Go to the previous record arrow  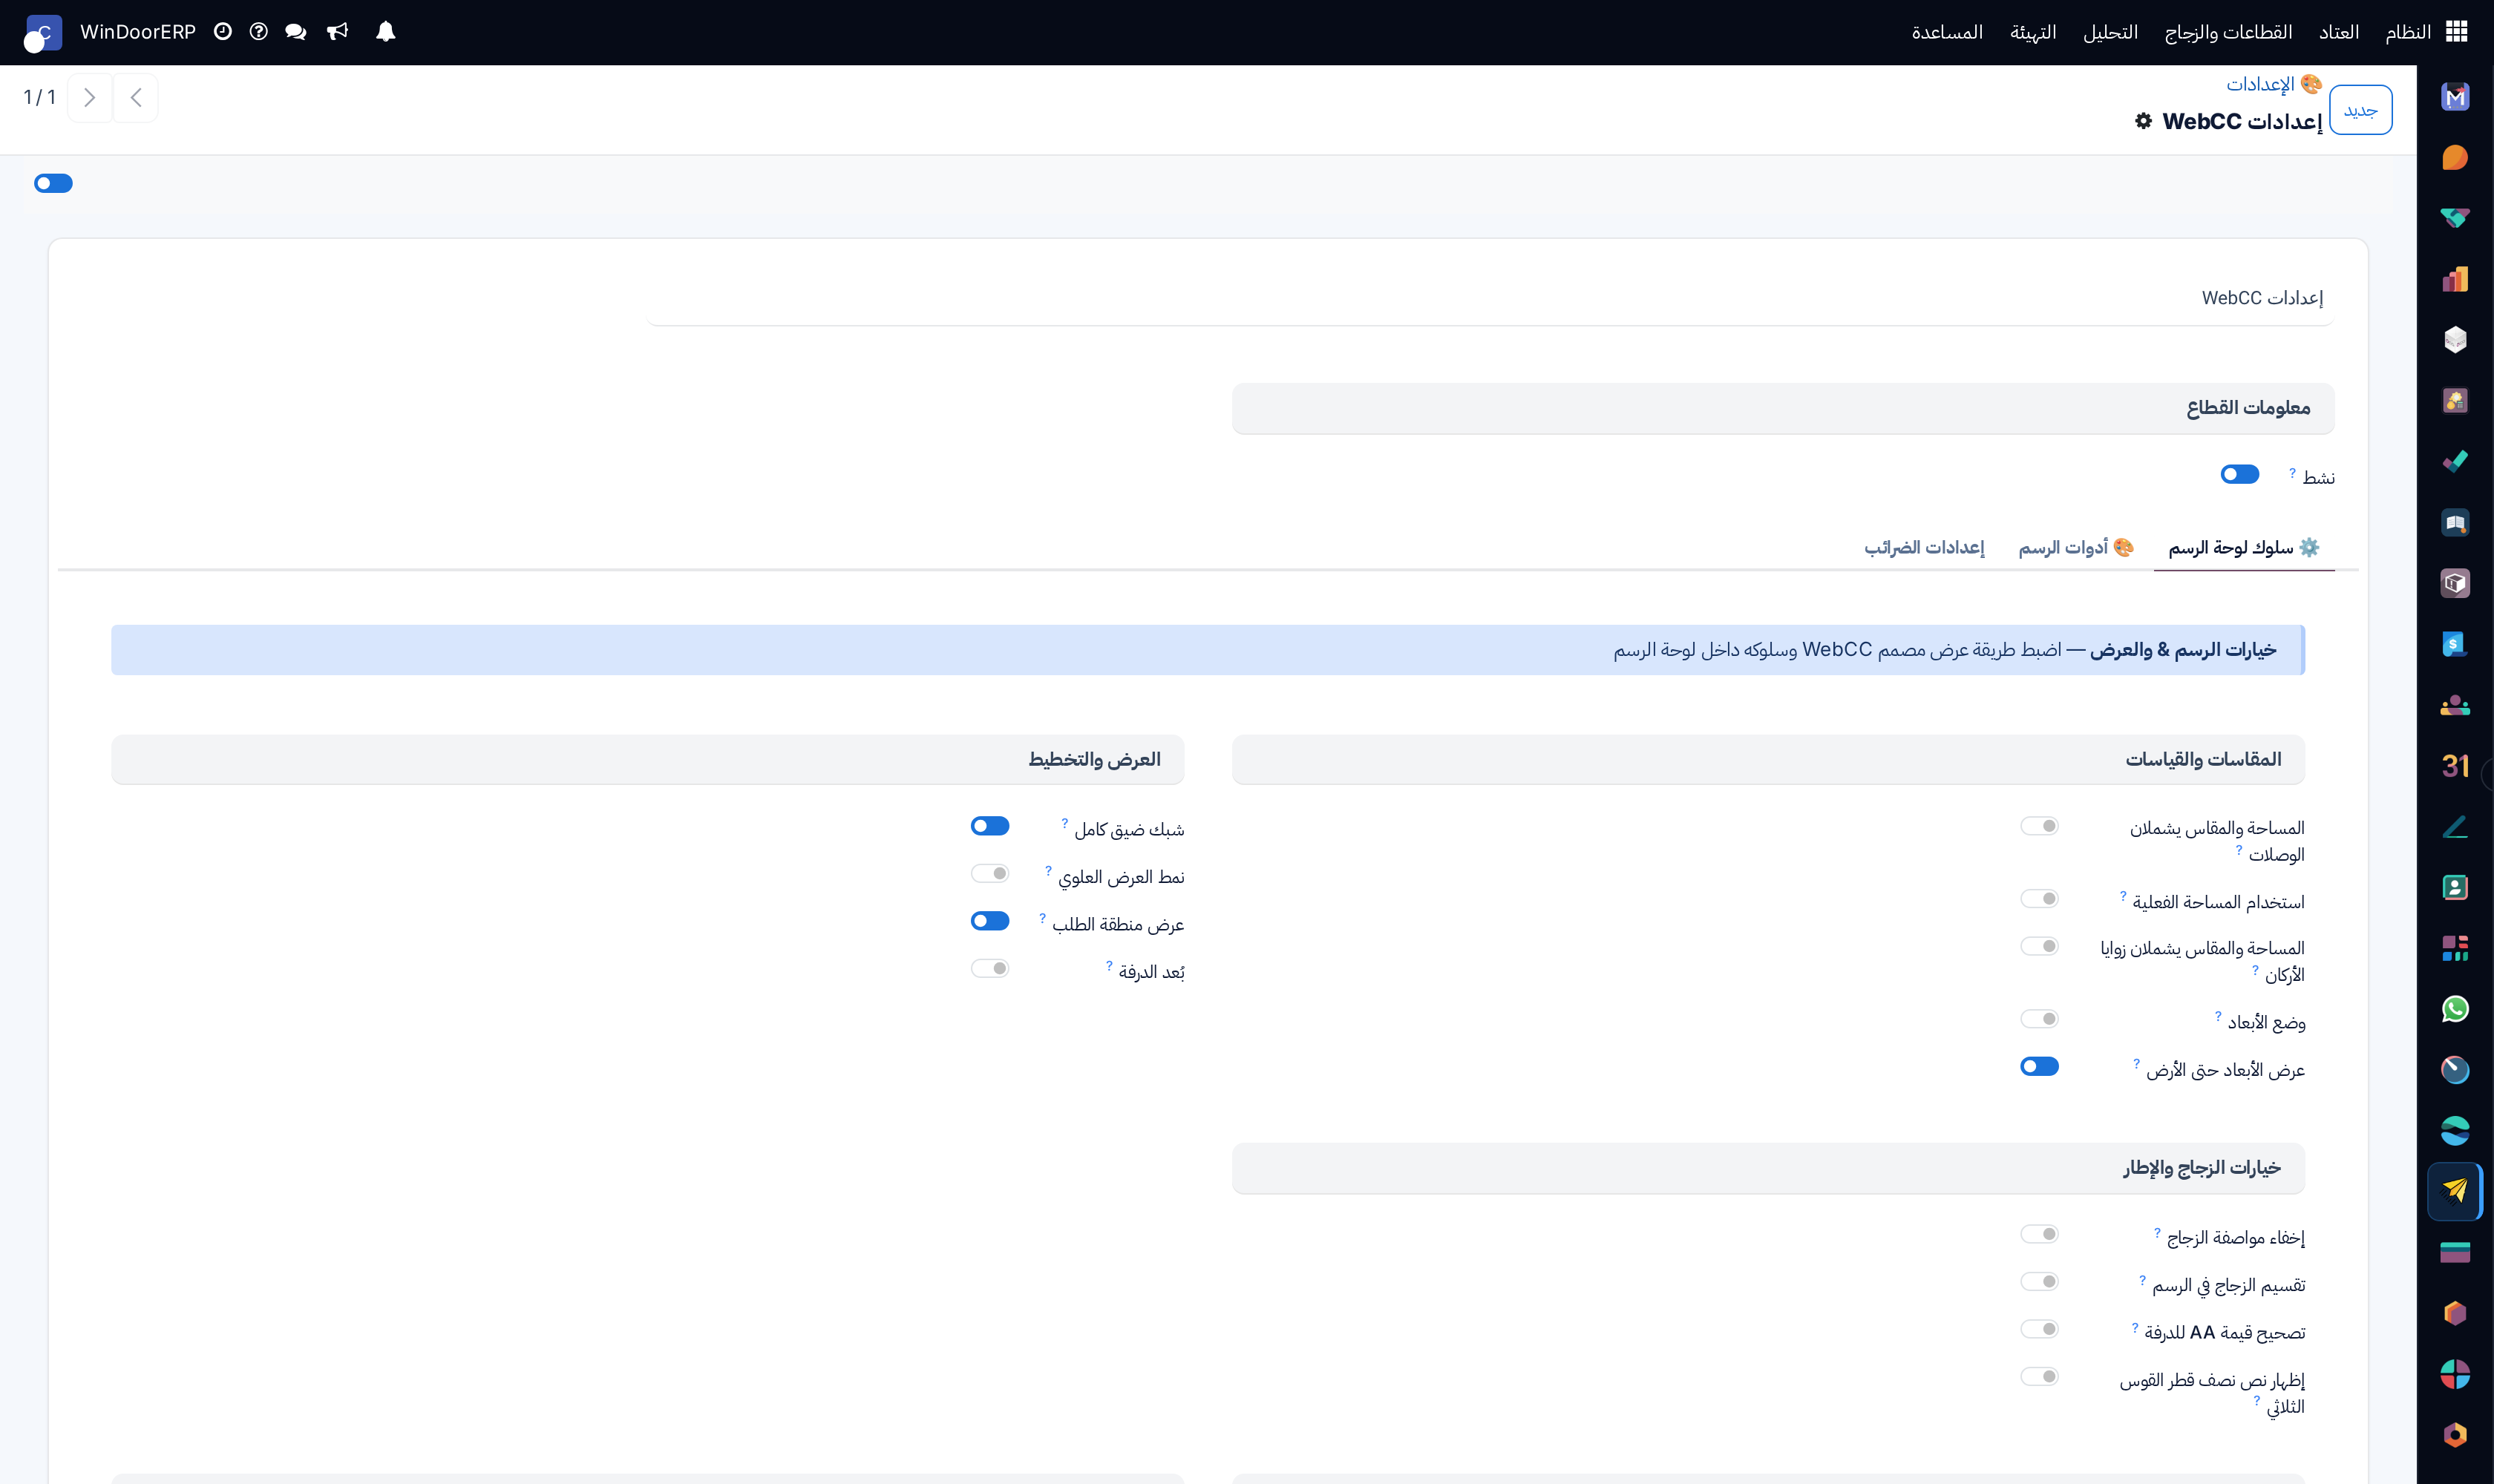[x=136, y=98]
